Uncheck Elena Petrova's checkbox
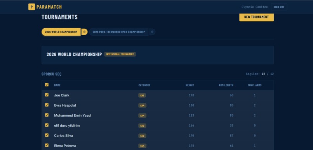313x150 pixels. click(47, 145)
